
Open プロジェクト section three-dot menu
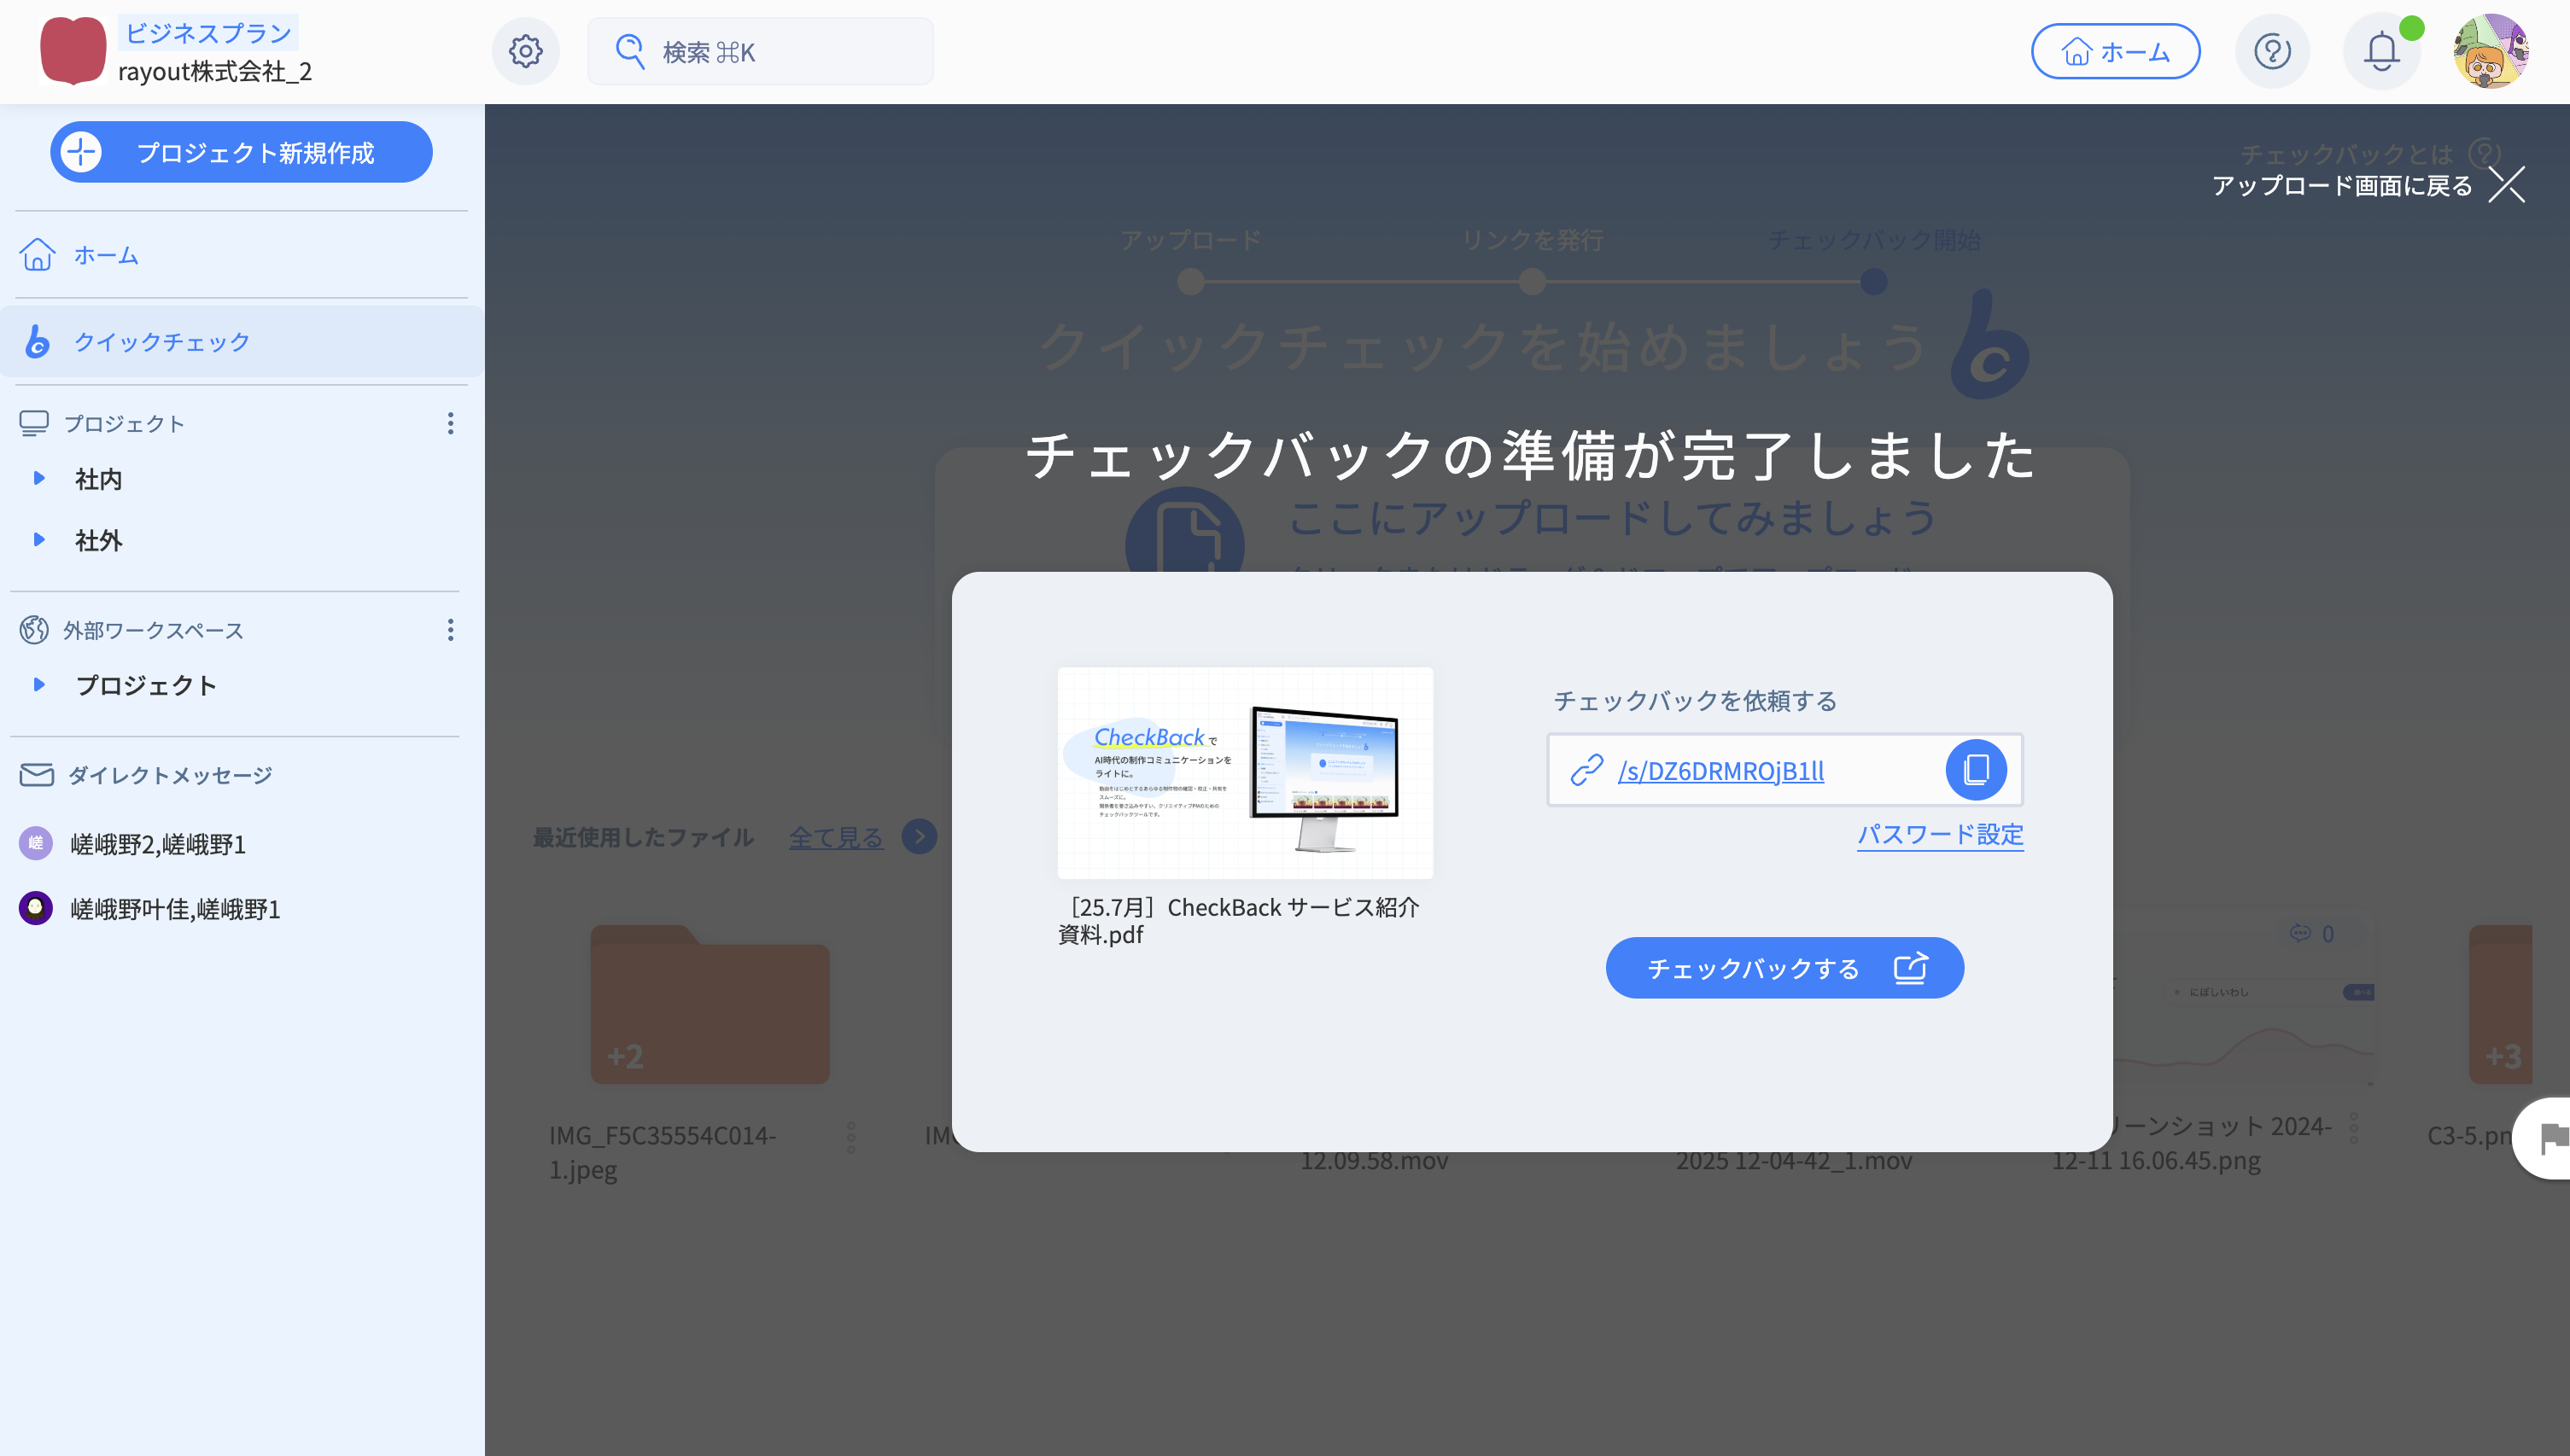coord(450,423)
